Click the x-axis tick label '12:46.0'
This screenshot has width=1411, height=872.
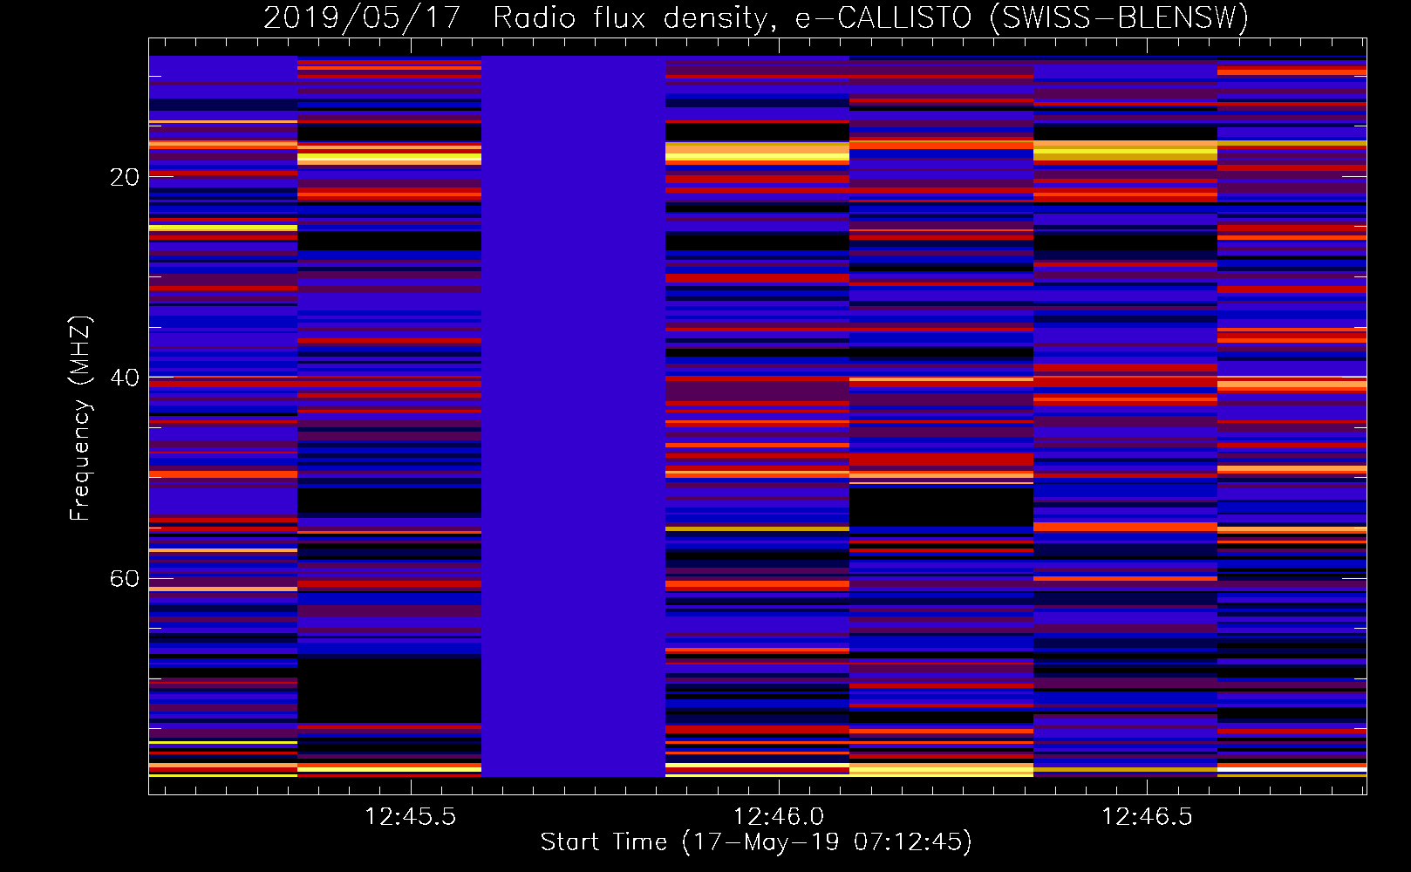pyautogui.click(x=779, y=816)
